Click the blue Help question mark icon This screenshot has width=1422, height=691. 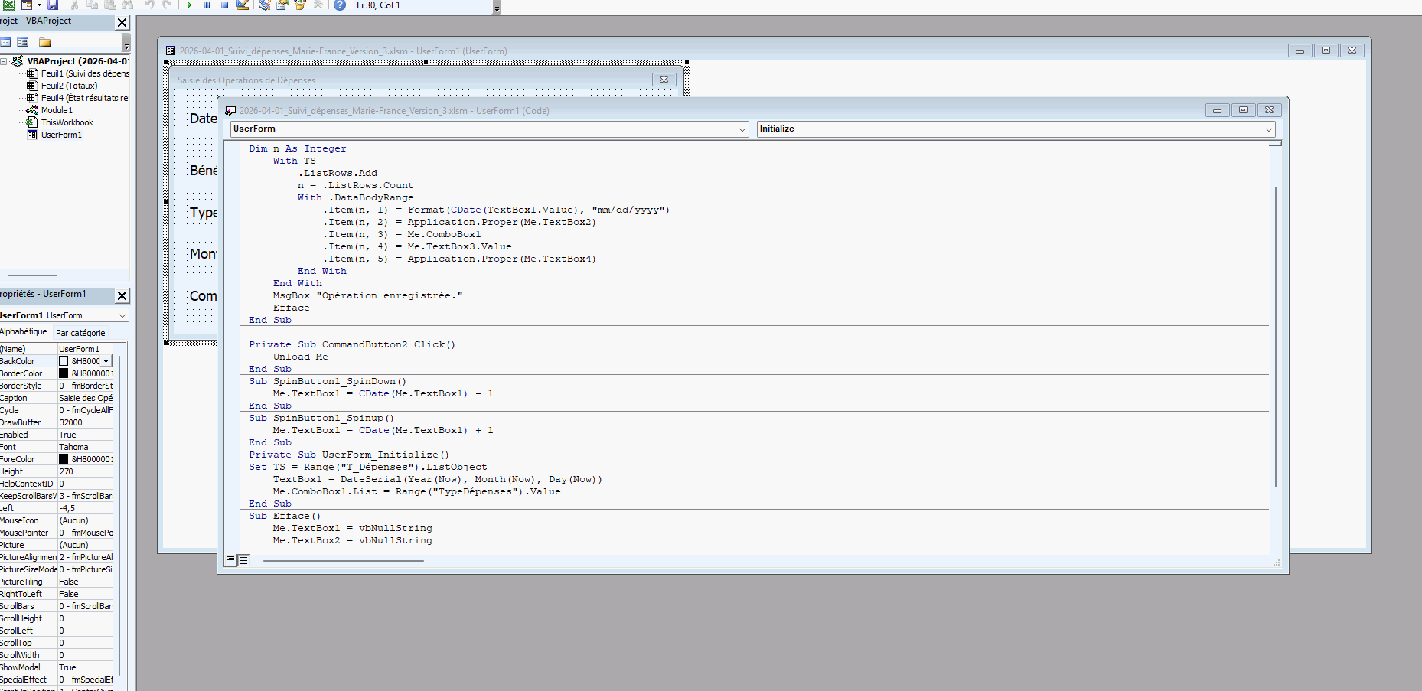tap(340, 5)
